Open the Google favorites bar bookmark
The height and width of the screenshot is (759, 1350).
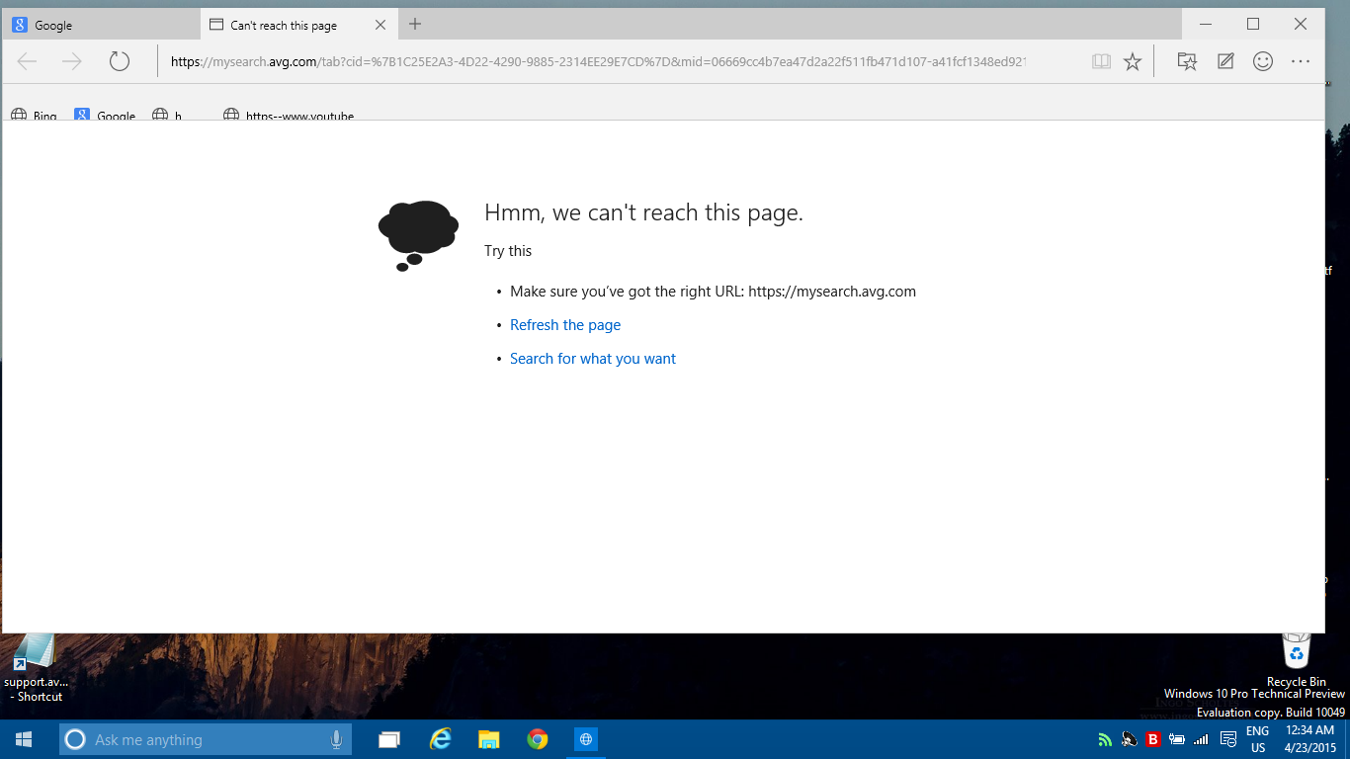tap(105, 115)
